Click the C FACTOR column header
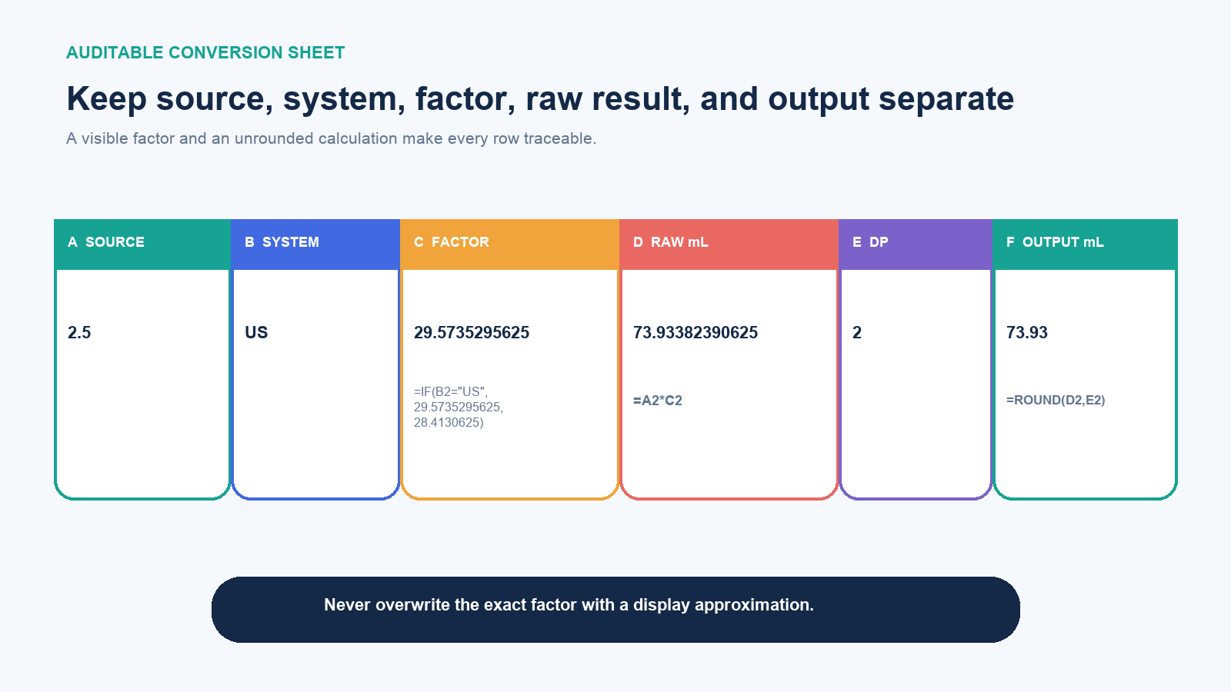Screen dimensions: 1231x692 click(509, 244)
